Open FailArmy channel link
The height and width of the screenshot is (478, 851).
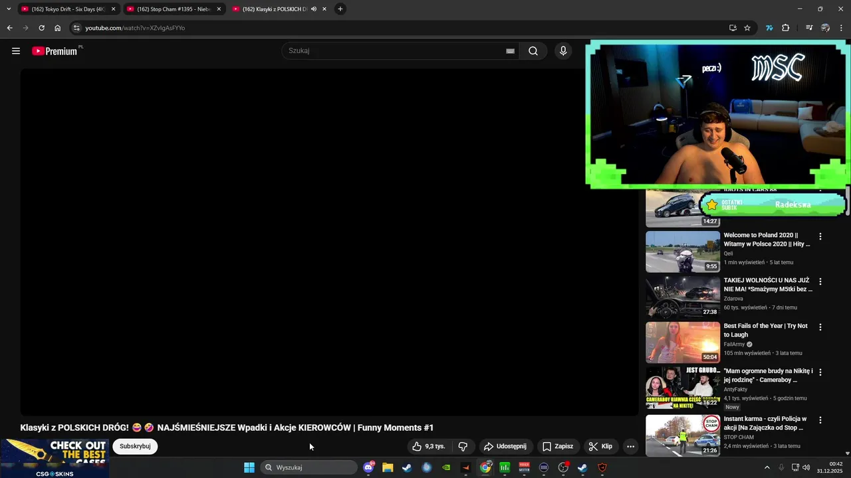[734, 345]
